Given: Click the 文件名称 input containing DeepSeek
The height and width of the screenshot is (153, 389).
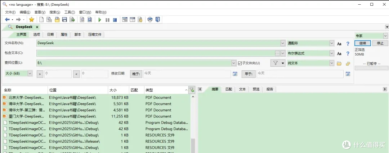Looking at the screenshot, I should click(158, 43).
